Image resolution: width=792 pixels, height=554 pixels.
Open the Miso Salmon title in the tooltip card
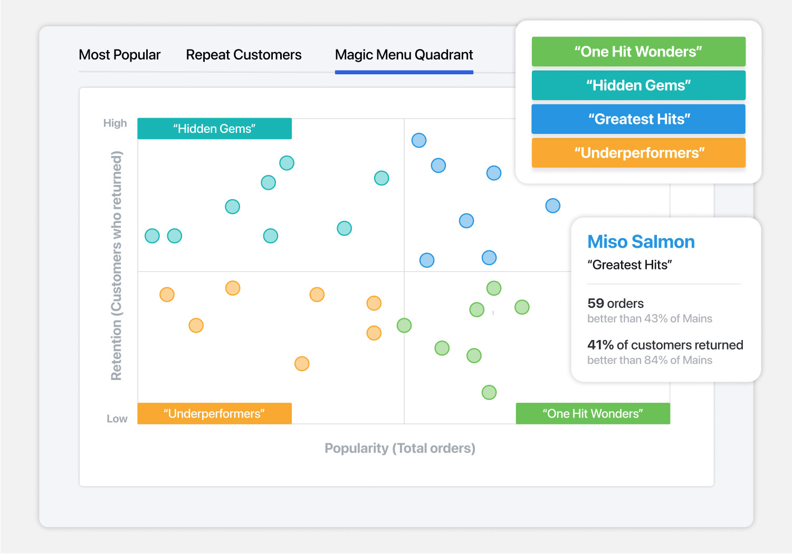point(641,242)
